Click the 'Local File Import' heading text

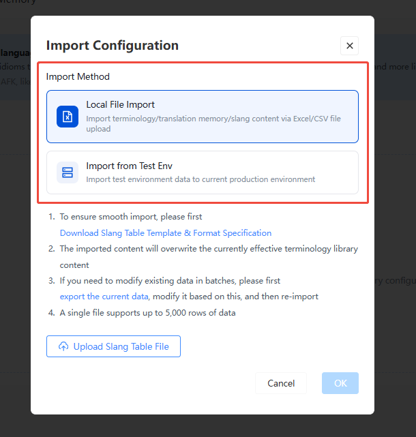120,104
